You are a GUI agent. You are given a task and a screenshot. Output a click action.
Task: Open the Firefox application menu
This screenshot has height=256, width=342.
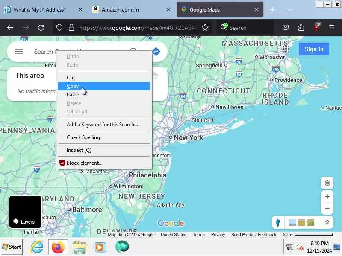coord(332,27)
